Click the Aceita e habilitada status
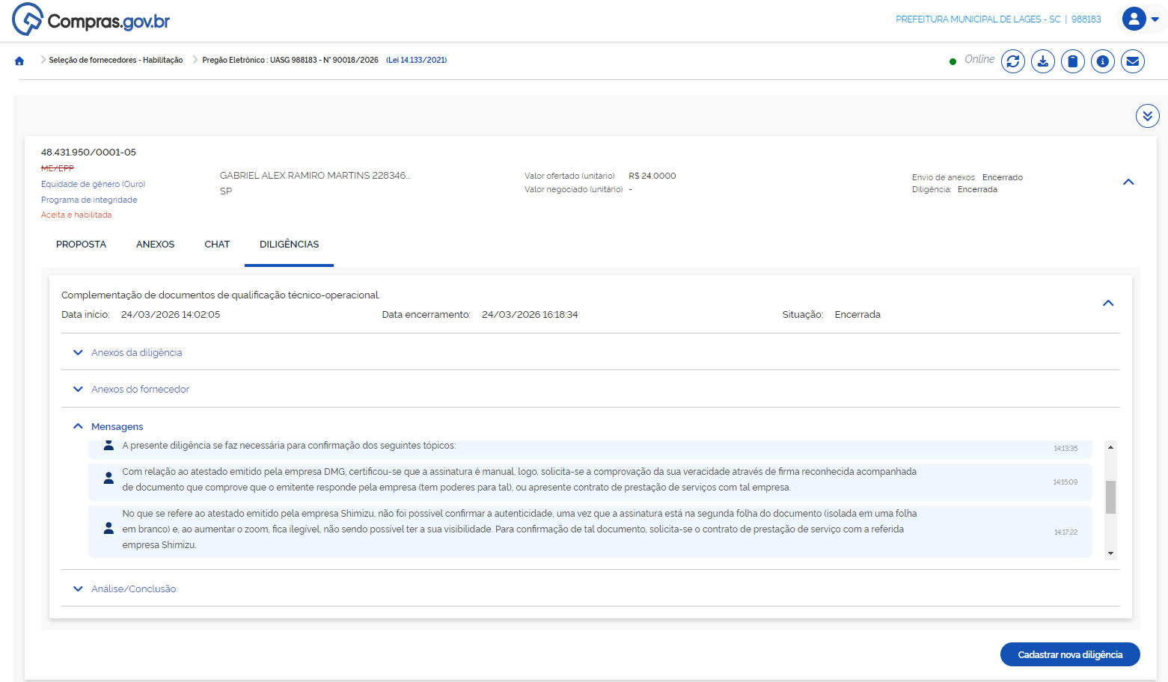The image size is (1168, 682). pyautogui.click(x=76, y=215)
